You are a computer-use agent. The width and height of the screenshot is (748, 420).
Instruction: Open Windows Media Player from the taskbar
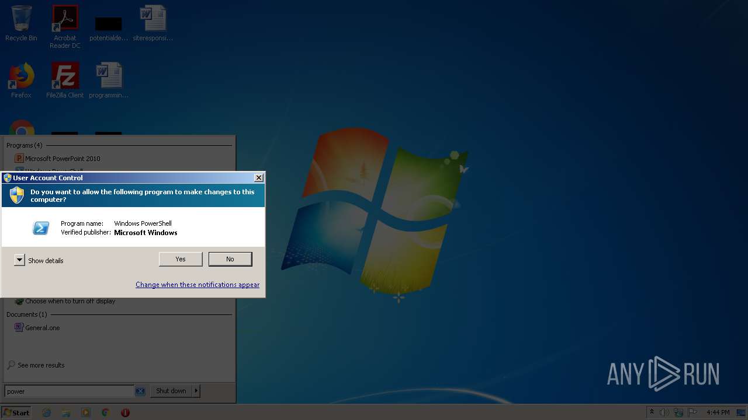(x=86, y=412)
